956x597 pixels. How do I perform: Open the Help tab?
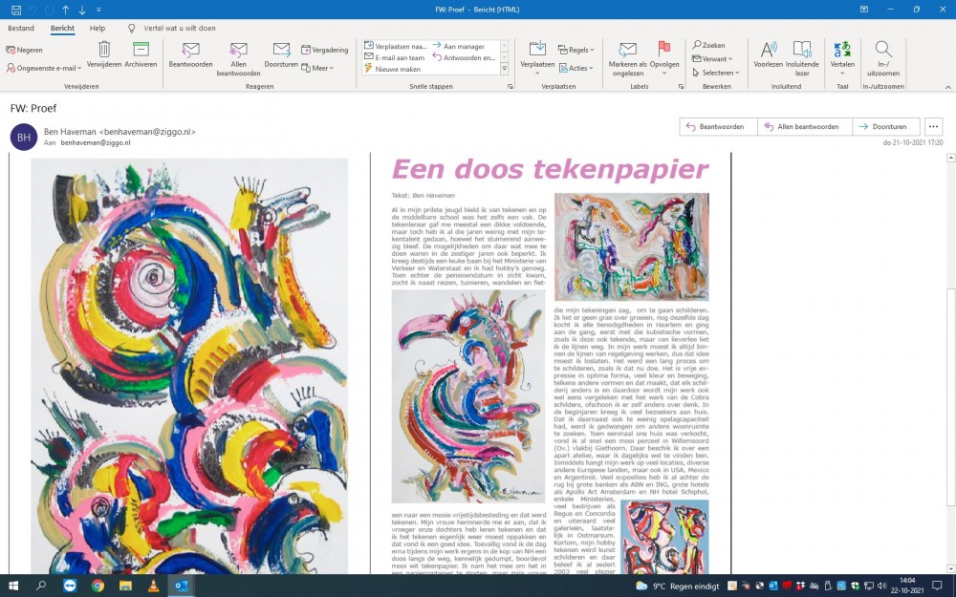pos(97,28)
